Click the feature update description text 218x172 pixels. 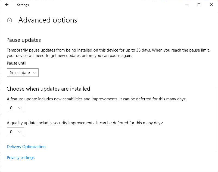tap(96, 99)
